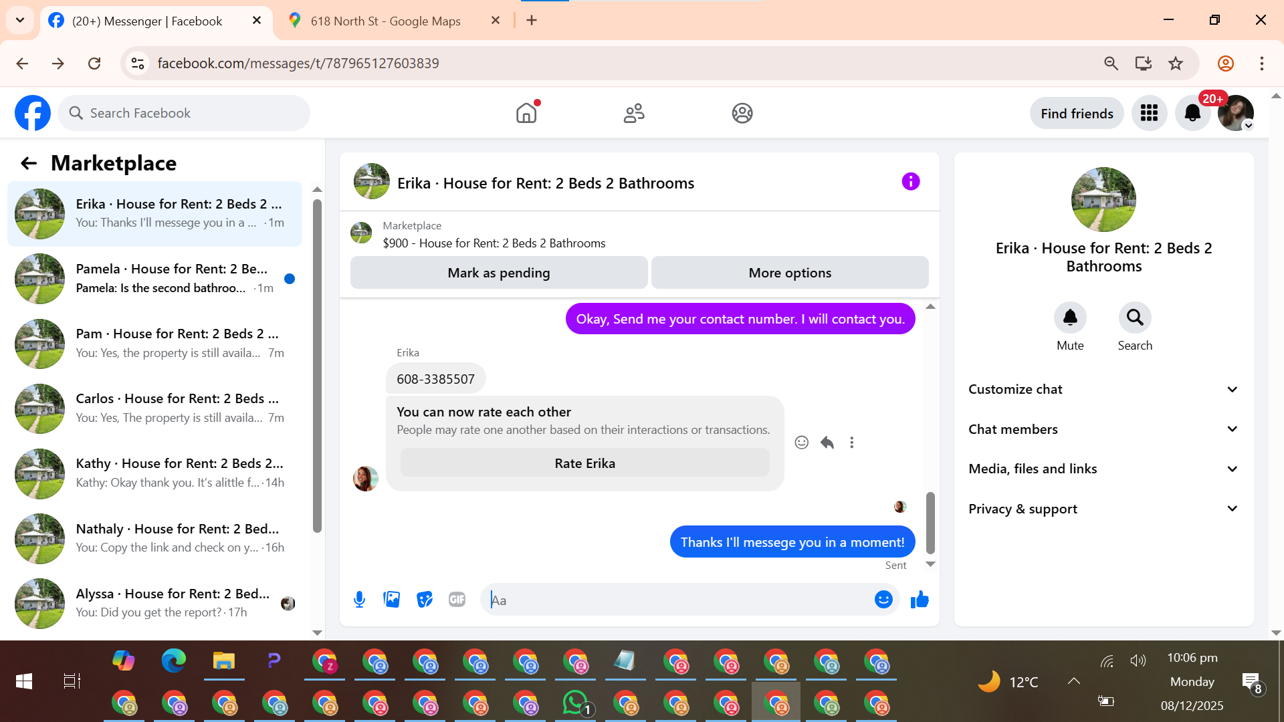The image size is (1284, 722).
Task: Click More options for the listing
Action: [x=790, y=273]
